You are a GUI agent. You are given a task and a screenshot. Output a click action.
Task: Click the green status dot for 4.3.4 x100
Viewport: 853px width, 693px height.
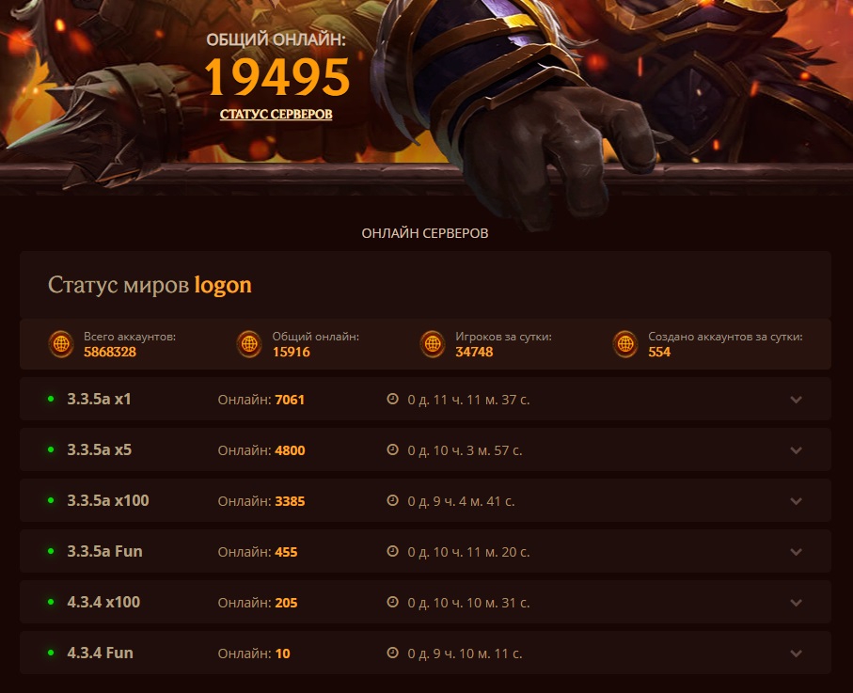[x=51, y=602]
